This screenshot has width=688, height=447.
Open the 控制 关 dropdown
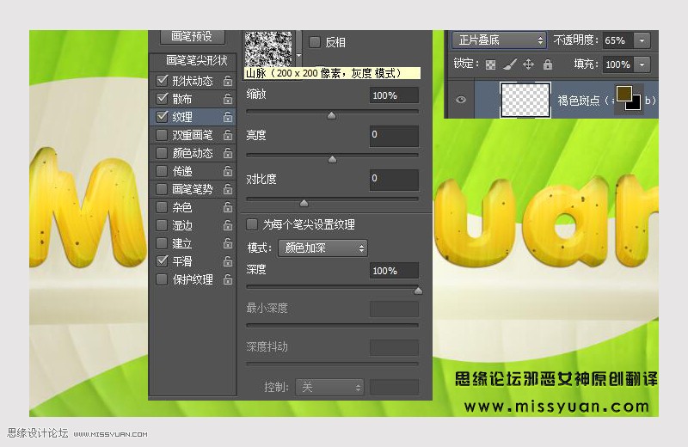coord(329,388)
